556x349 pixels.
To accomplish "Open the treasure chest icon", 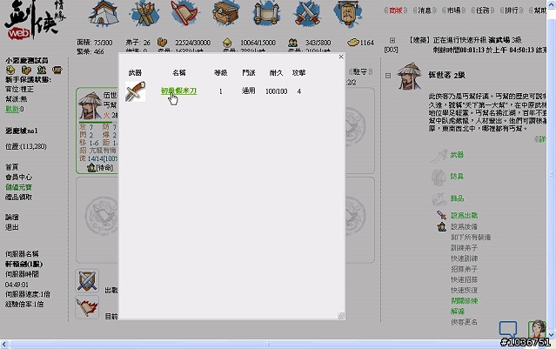I will coord(226,13).
